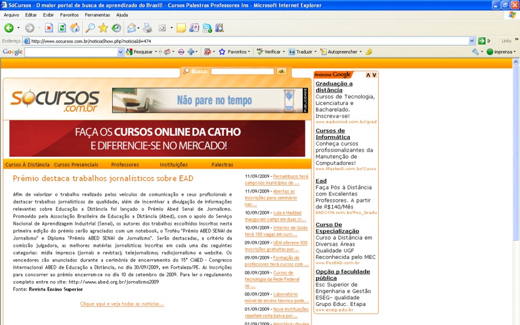Click the Windows flag logo
The image size is (520, 325).
click(512, 15)
